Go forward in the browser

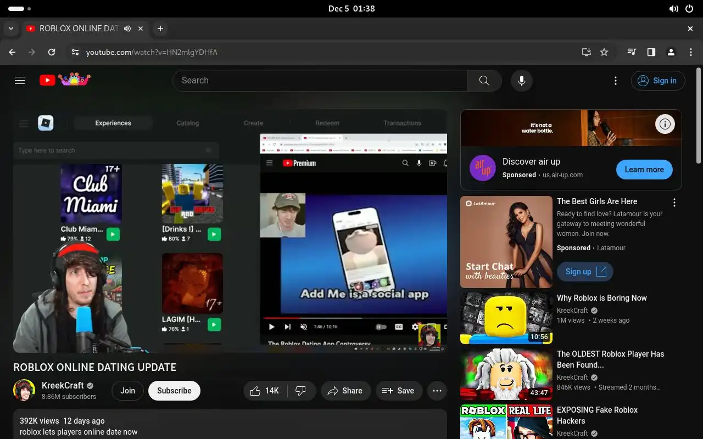(x=32, y=52)
